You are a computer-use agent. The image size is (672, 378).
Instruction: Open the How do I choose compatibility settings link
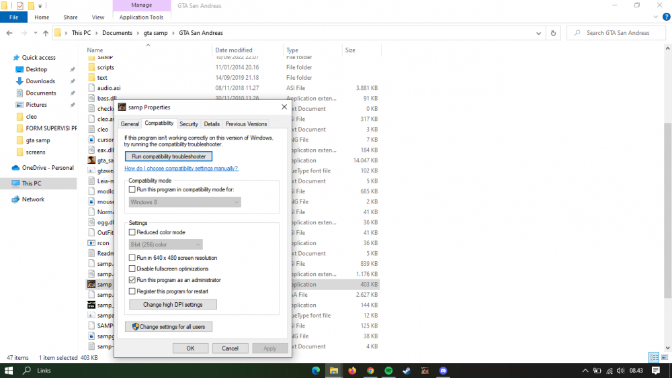point(181,169)
